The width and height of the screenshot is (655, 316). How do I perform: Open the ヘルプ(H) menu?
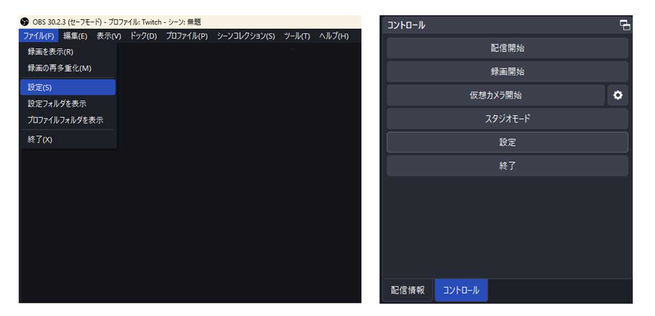pos(334,36)
